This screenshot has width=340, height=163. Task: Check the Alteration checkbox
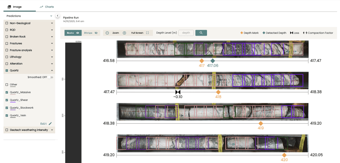click(7, 64)
